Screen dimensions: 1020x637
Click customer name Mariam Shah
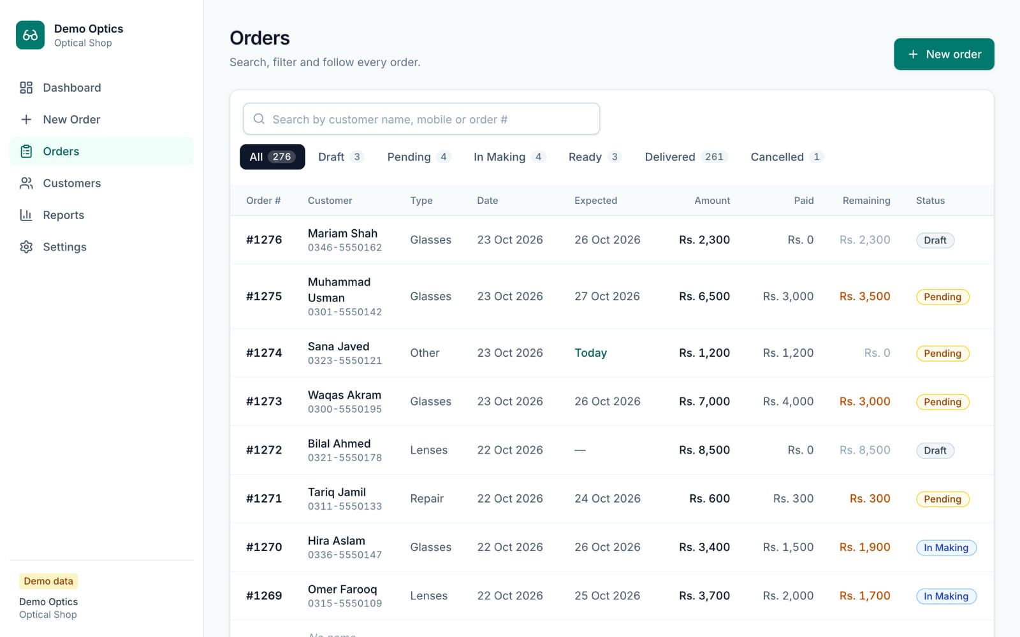[342, 233]
